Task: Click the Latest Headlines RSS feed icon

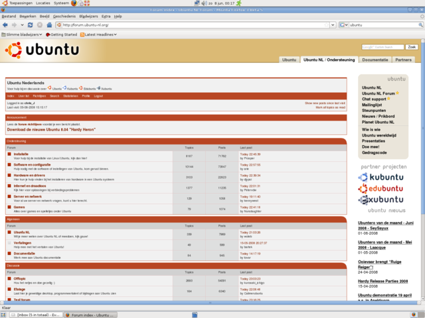Action: click(82, 34)
